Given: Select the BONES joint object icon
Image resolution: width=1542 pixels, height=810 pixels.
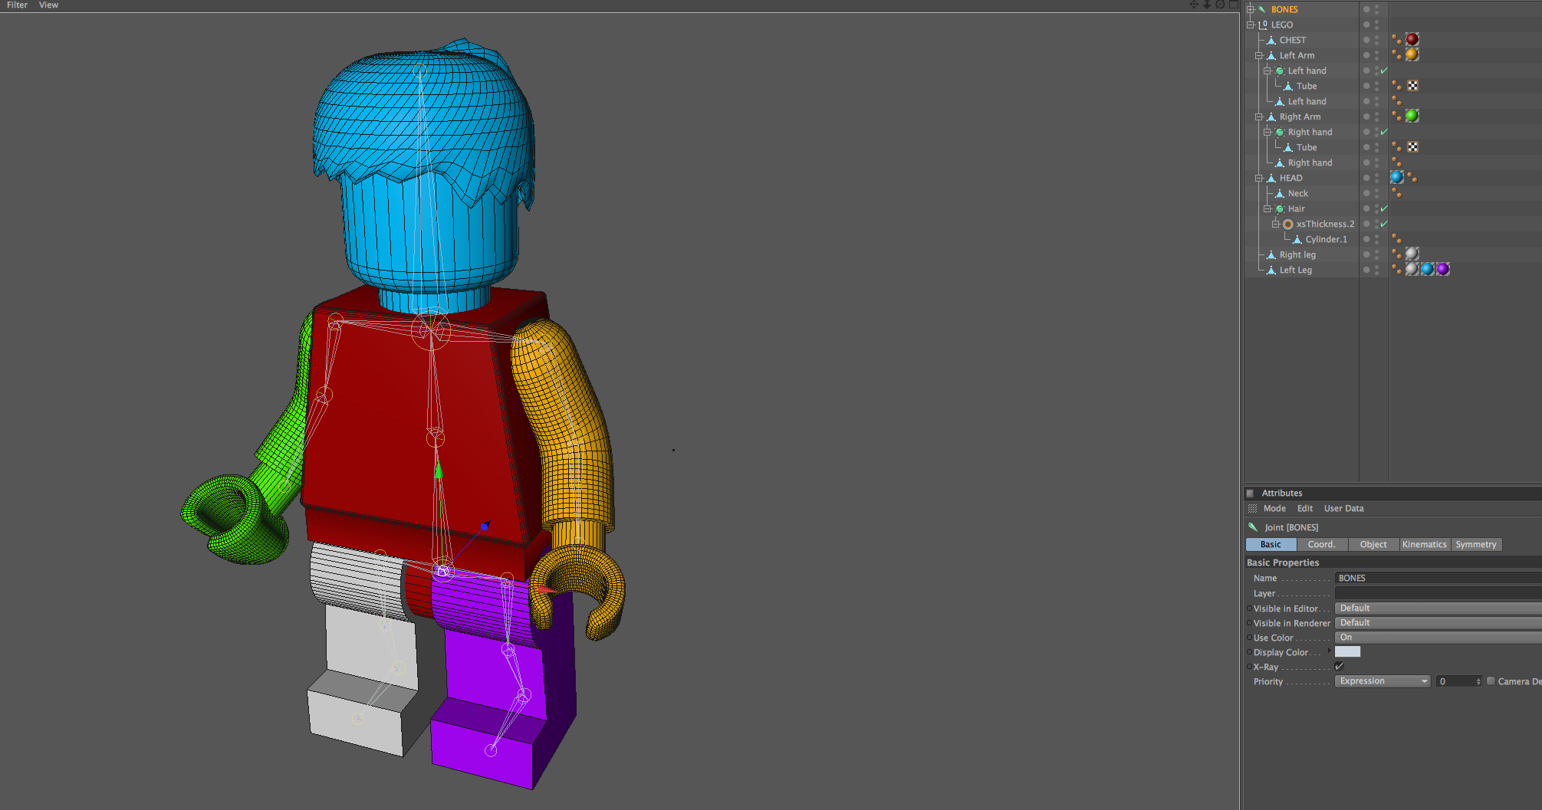Looking at the screenshot, I should coord(1262,9).
